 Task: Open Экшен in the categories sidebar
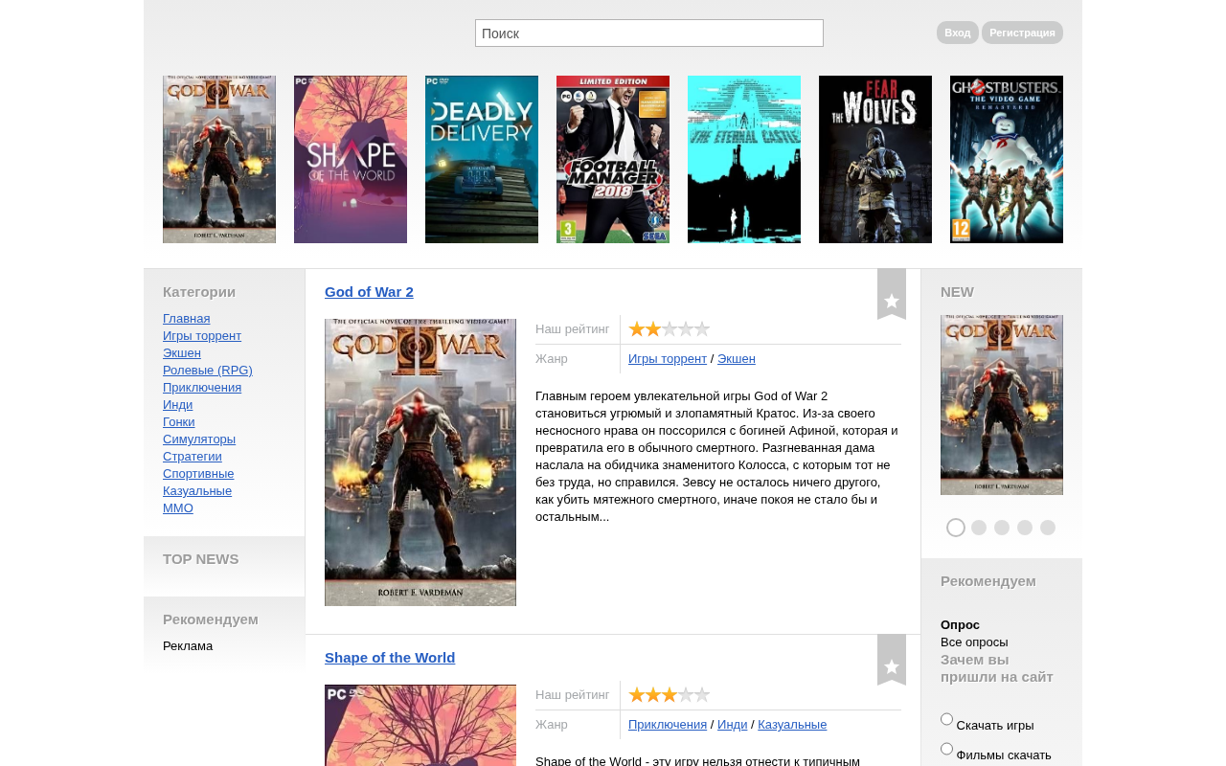pyautogui.click(x=182, y=353)
